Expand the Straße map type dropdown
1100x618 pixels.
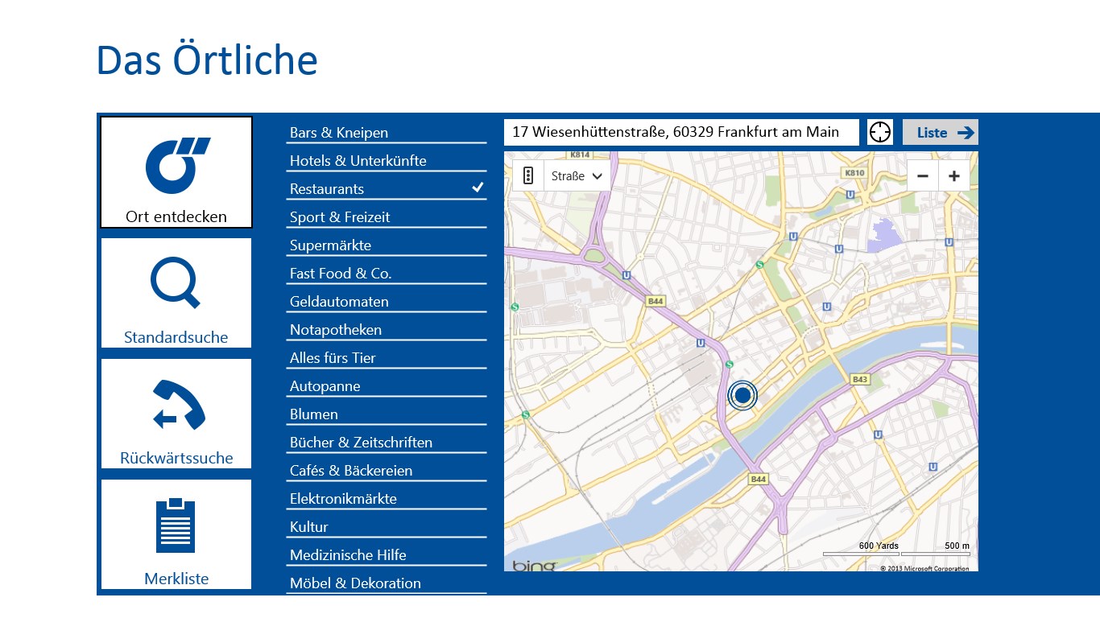pos(577,175)
